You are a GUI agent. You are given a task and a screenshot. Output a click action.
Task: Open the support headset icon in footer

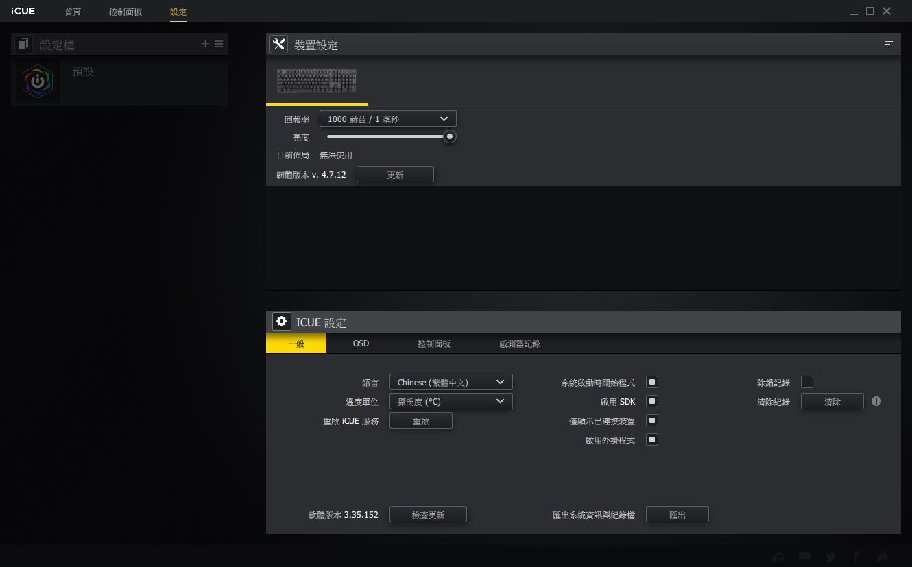click(778, 557)
